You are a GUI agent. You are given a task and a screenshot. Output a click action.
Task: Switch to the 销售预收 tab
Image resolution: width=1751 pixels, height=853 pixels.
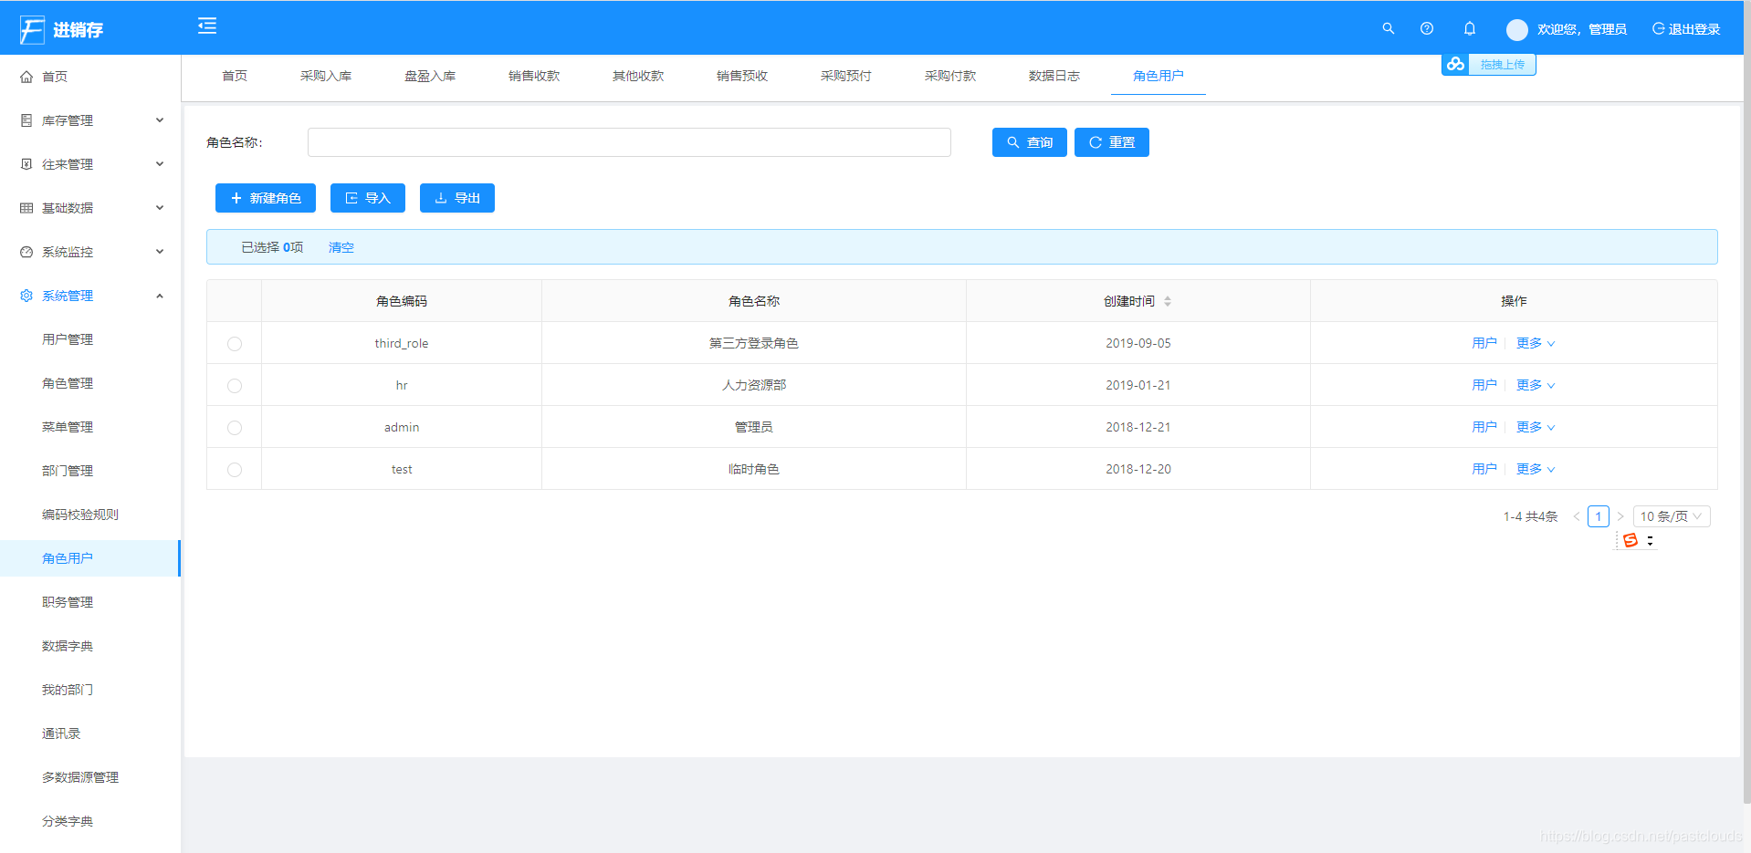[x=742, y=76]
